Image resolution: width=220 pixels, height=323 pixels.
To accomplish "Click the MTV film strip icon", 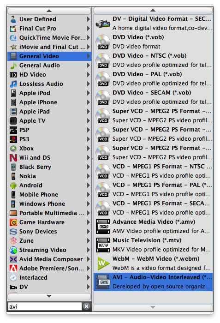I will pyautogui.click(x=103, y=245).
